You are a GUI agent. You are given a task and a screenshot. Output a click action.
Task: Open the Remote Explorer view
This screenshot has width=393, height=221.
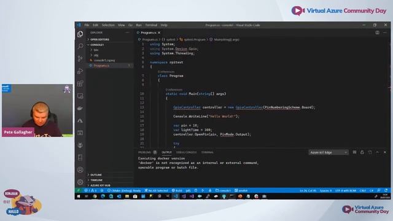coord(80,96)
